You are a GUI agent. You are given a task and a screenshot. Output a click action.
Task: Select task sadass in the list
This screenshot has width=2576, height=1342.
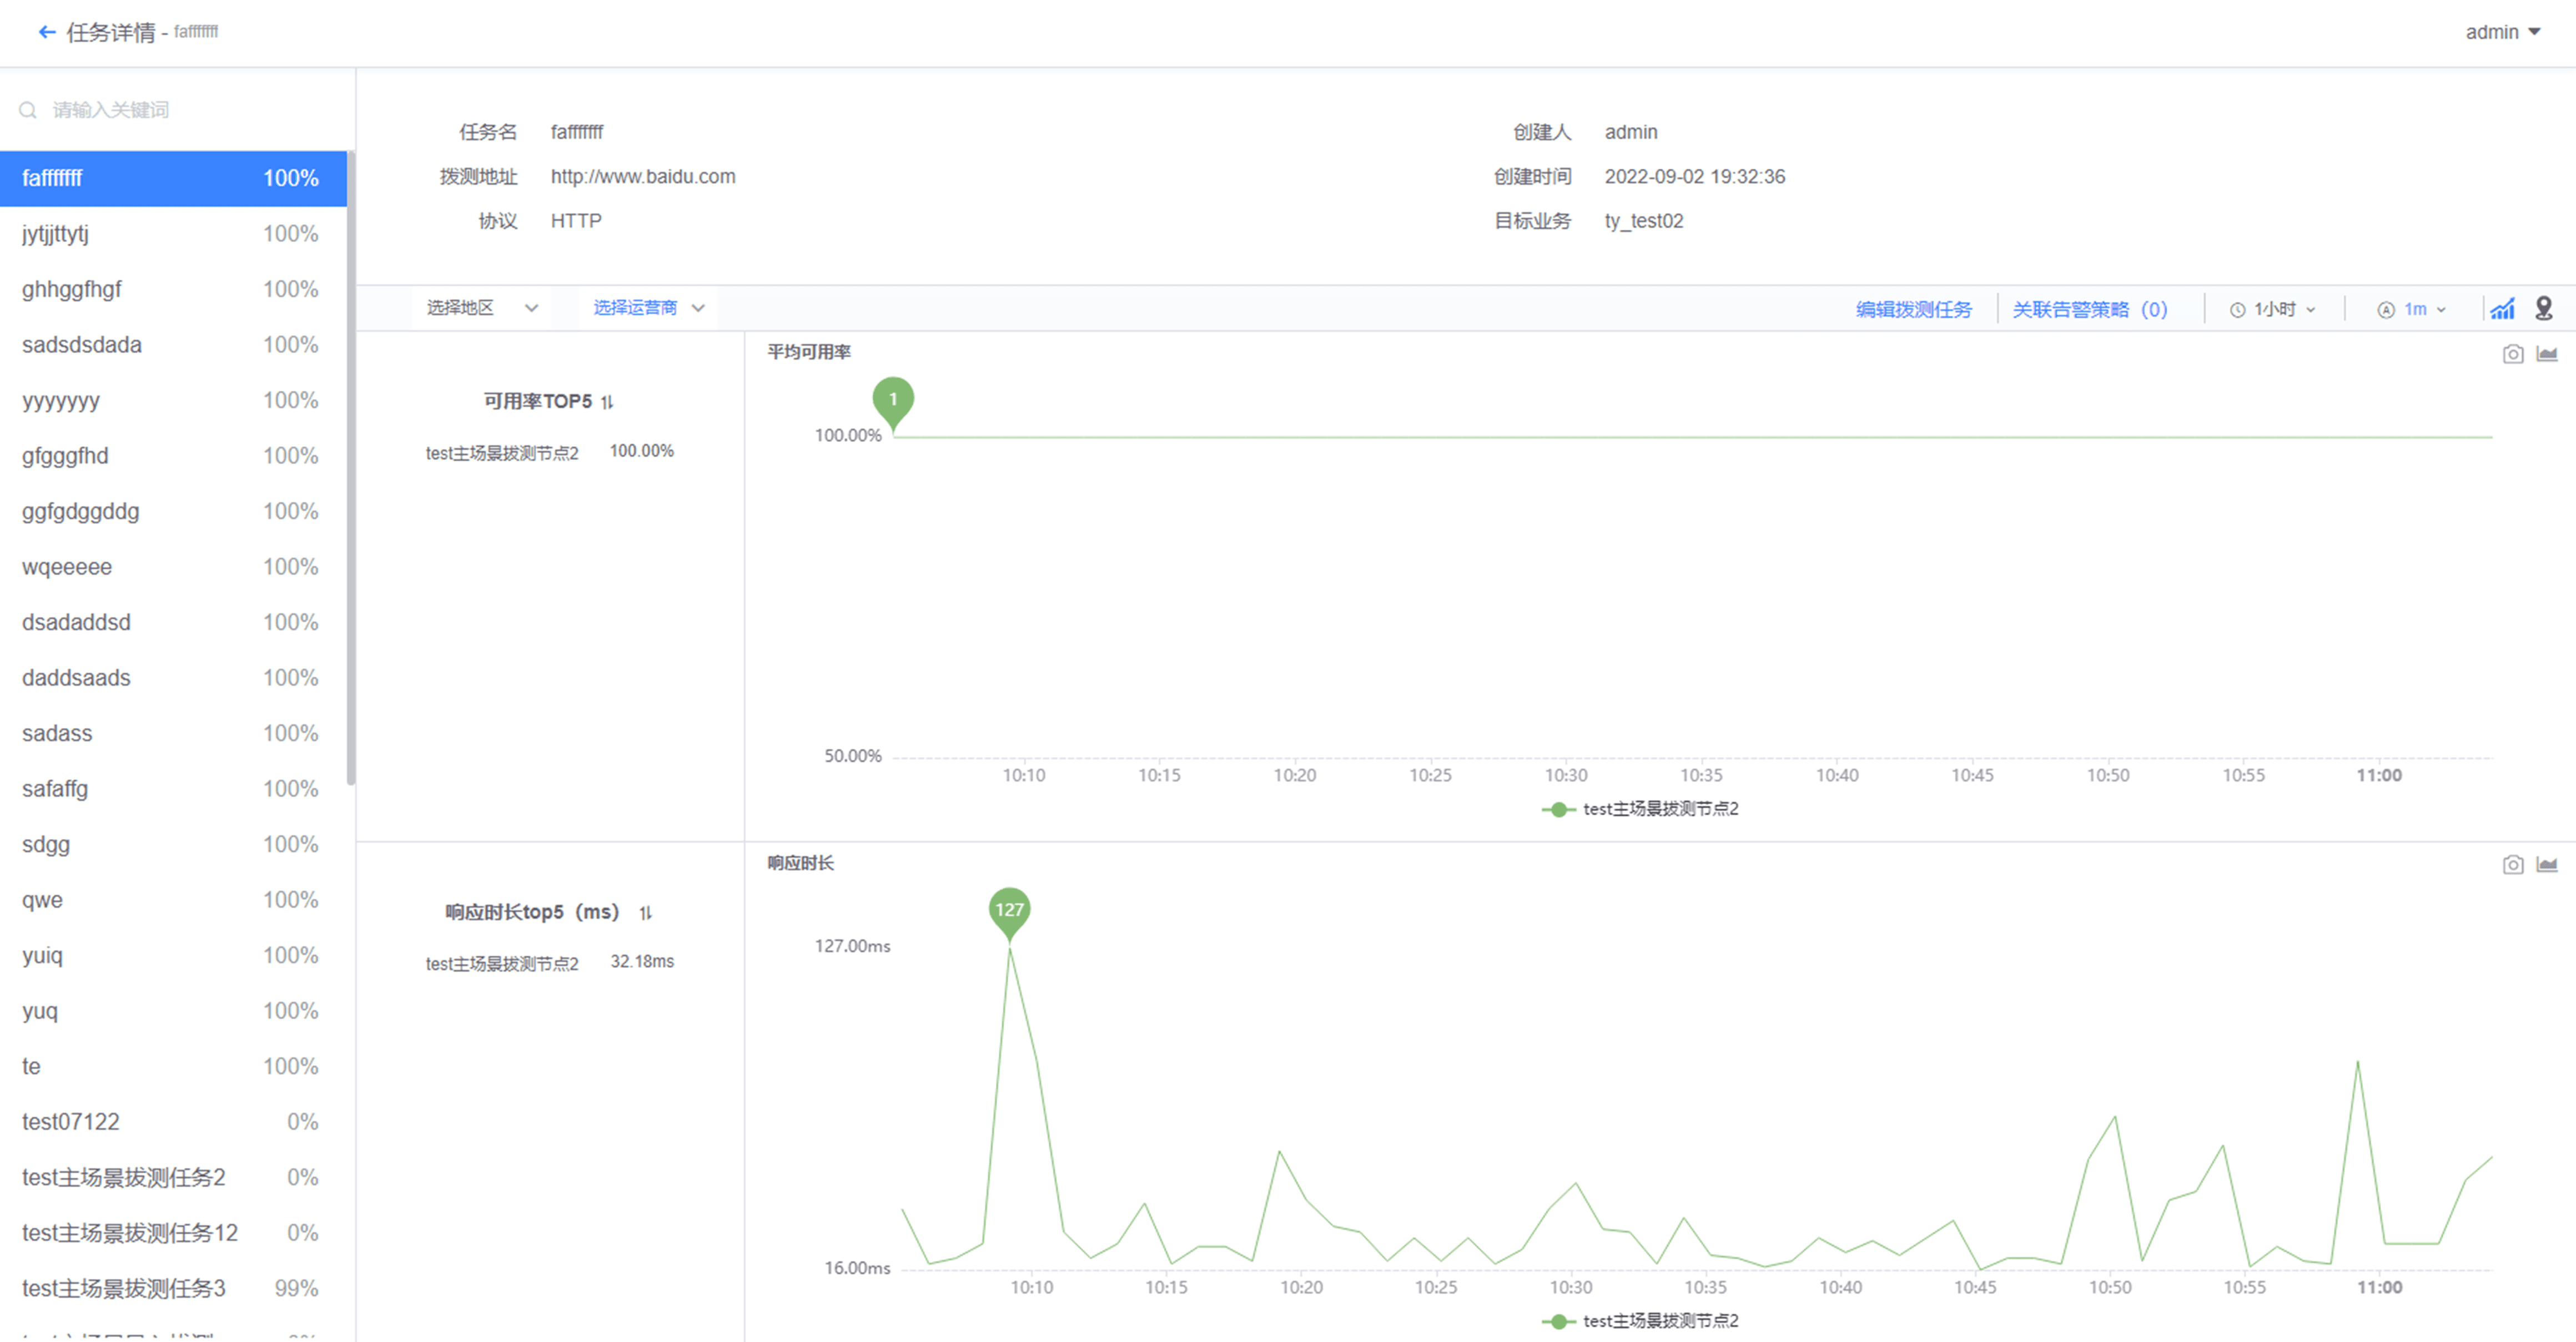[x=173, y=734]
